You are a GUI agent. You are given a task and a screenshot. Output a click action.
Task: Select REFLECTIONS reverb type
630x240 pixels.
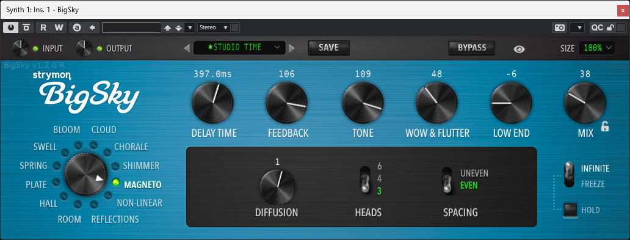115,219
